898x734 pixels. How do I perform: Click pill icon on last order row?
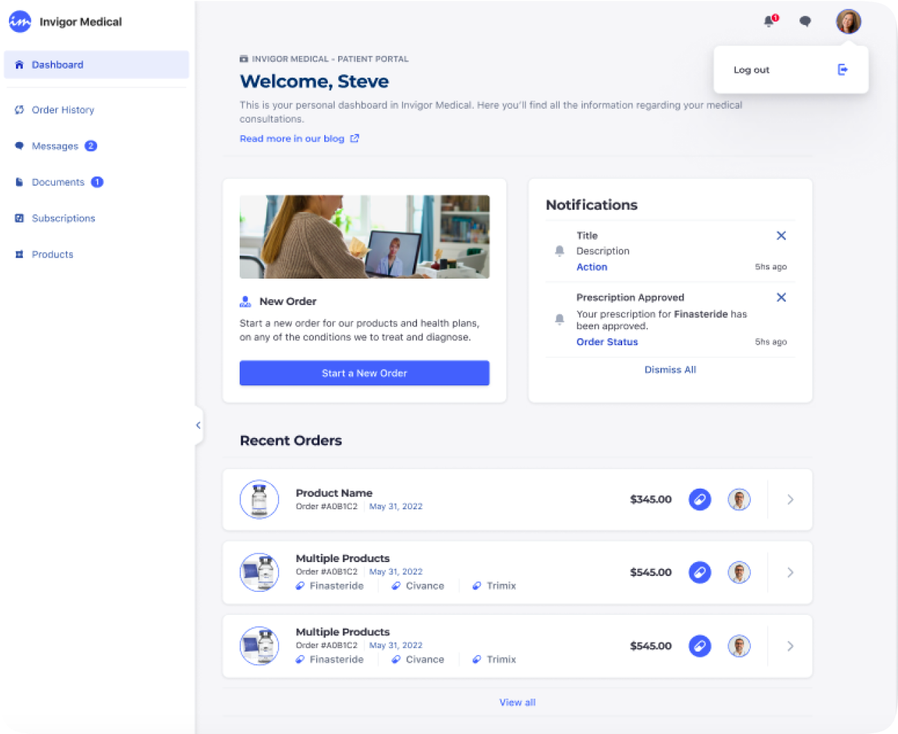tap(700, 646)
